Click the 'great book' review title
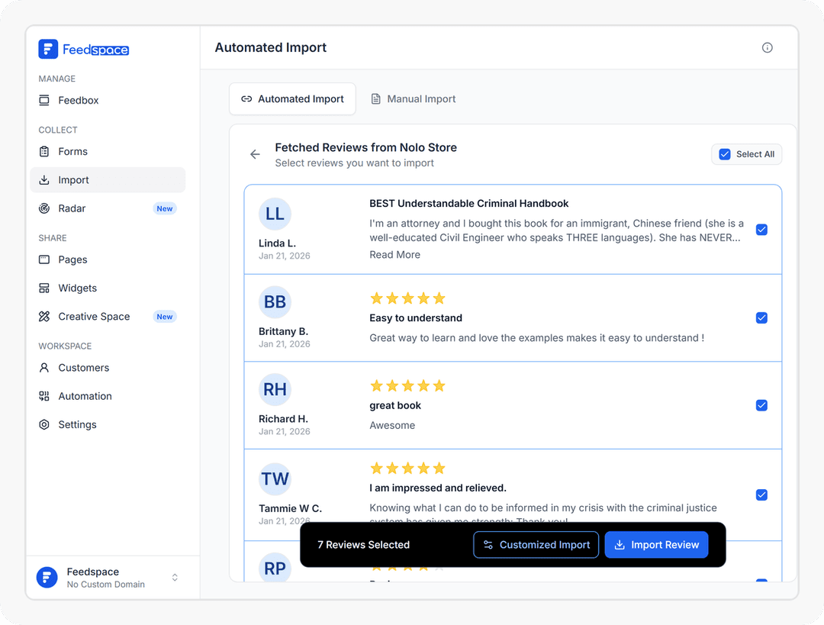Viewport: 824px width, 625px height. (x=395, y=405)
